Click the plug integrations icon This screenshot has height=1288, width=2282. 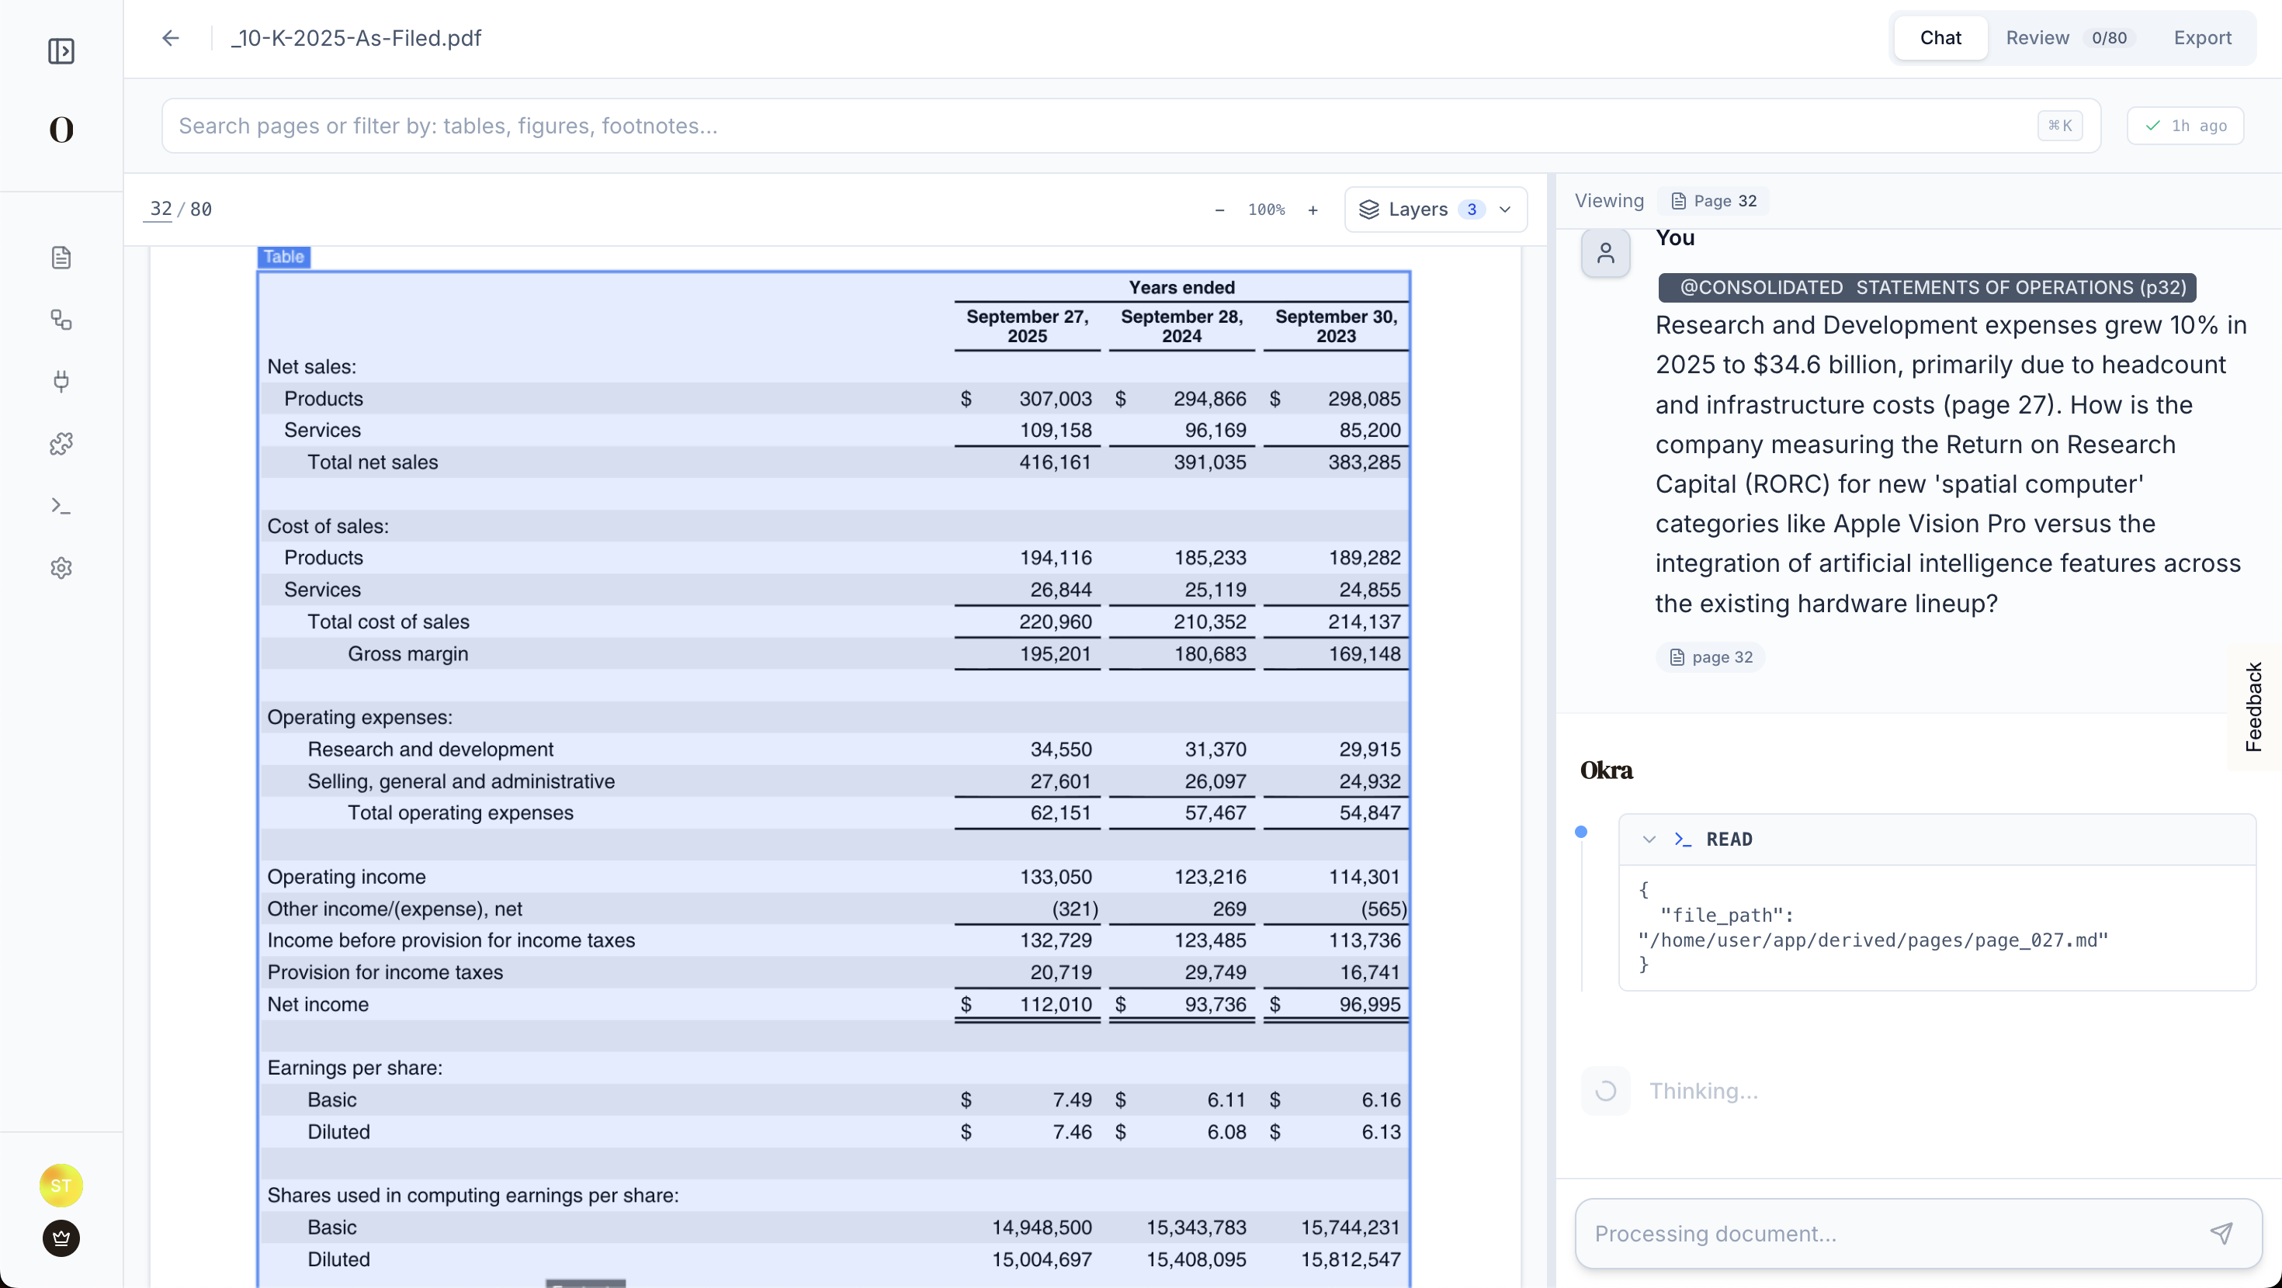click(61, 382)
